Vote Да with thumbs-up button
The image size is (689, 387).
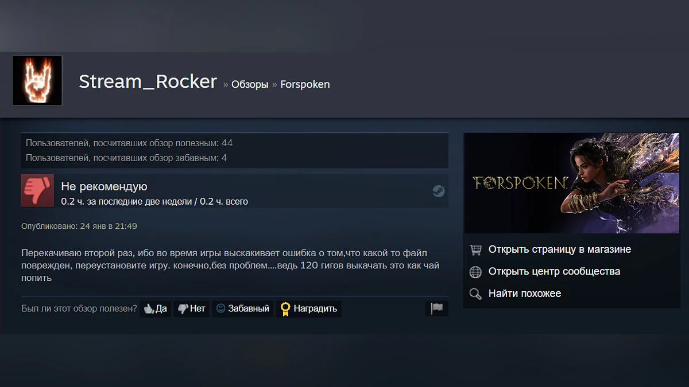point(156,308)
